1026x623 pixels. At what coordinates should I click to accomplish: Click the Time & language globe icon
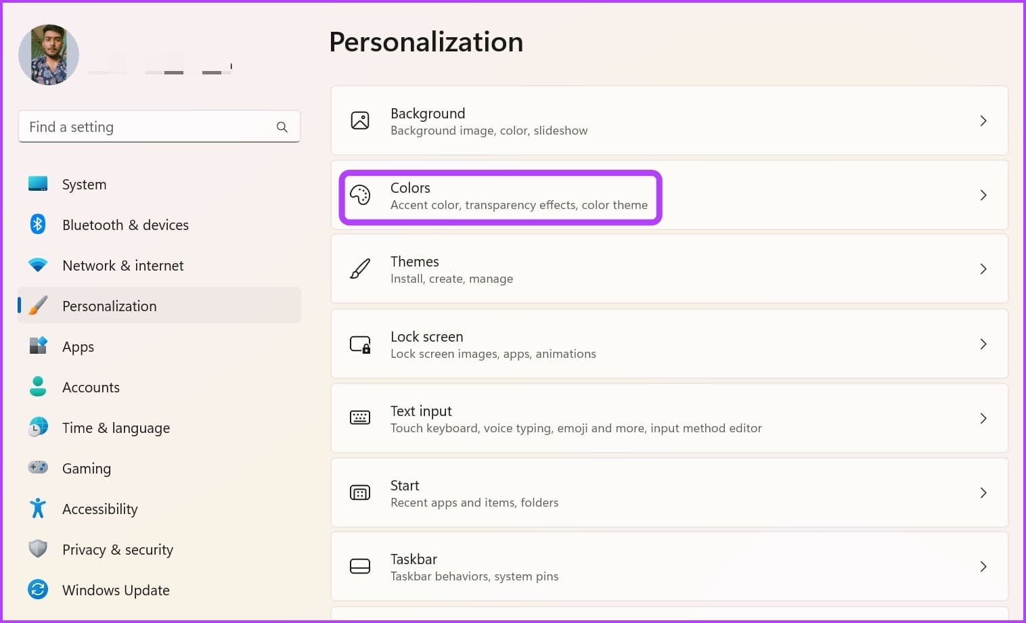(x=38, y=427)
